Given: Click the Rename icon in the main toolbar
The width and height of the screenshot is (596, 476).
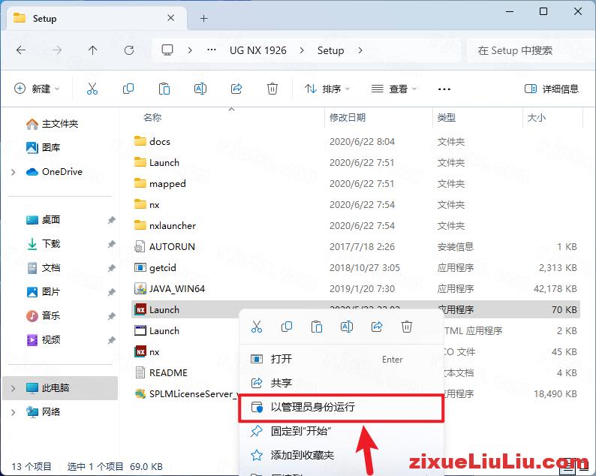Looking at the screenshot, I should click(200, 89).
